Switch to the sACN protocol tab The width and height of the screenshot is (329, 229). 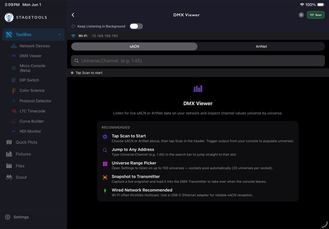pyautogui.click(x=134, y=47)
